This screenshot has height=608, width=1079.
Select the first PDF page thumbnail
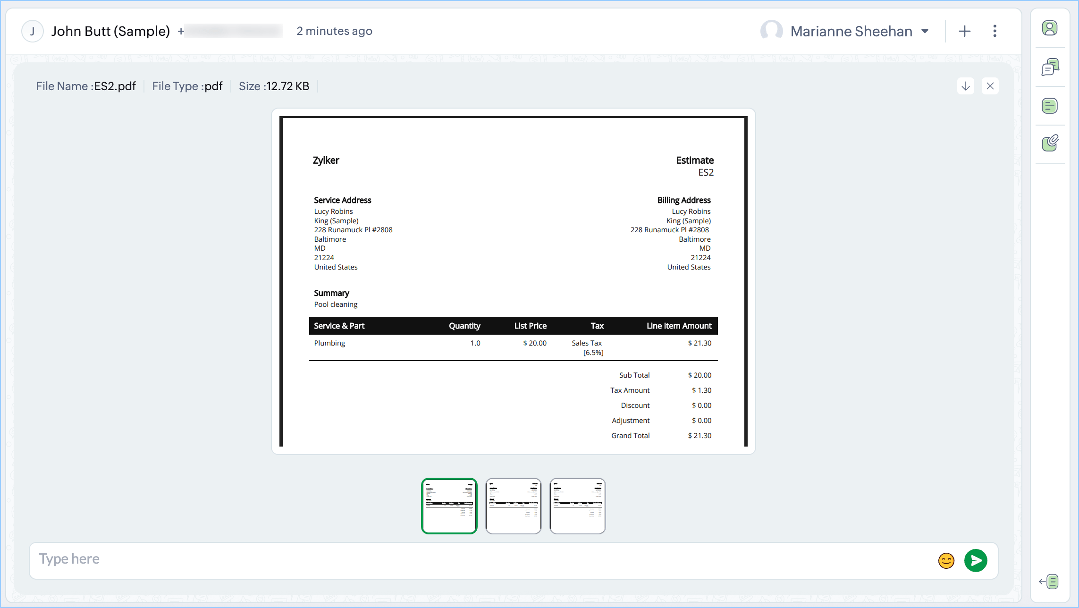[449, 506]
